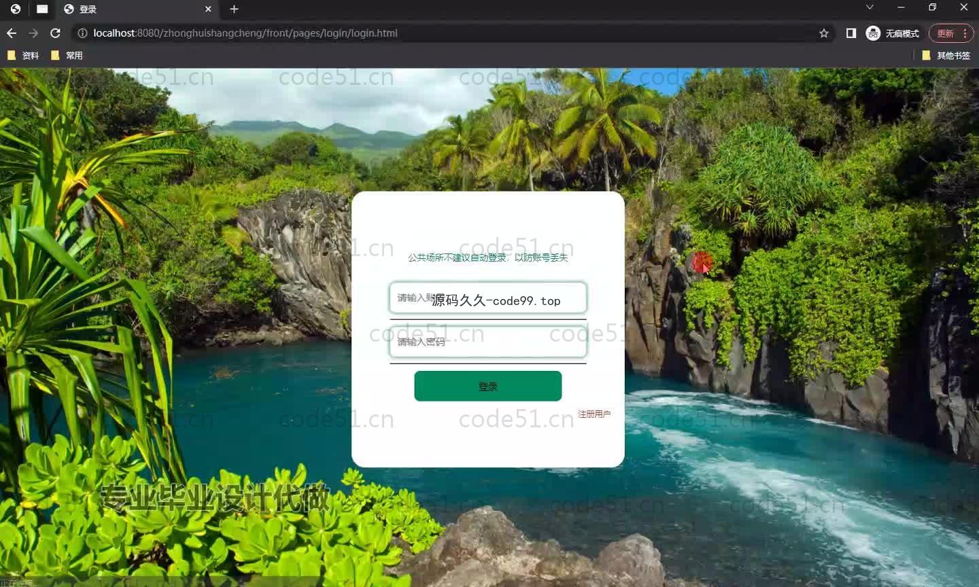Restore the browser window size

point(932,7)
